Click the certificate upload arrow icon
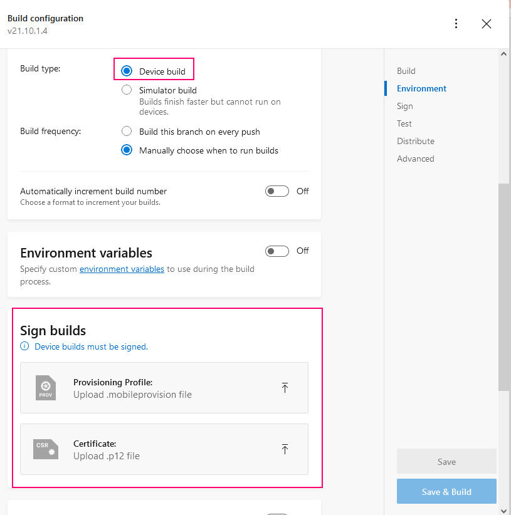 click(x=285, y=449)
